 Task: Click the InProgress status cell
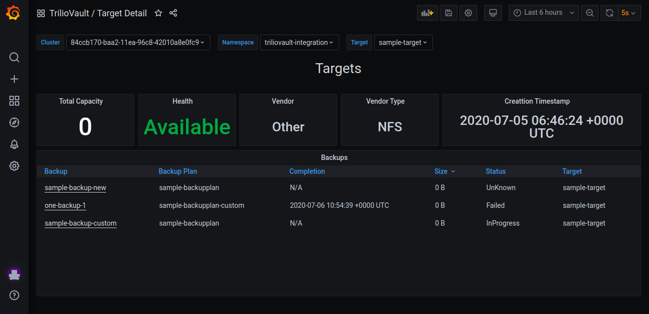tap(503, 223)
